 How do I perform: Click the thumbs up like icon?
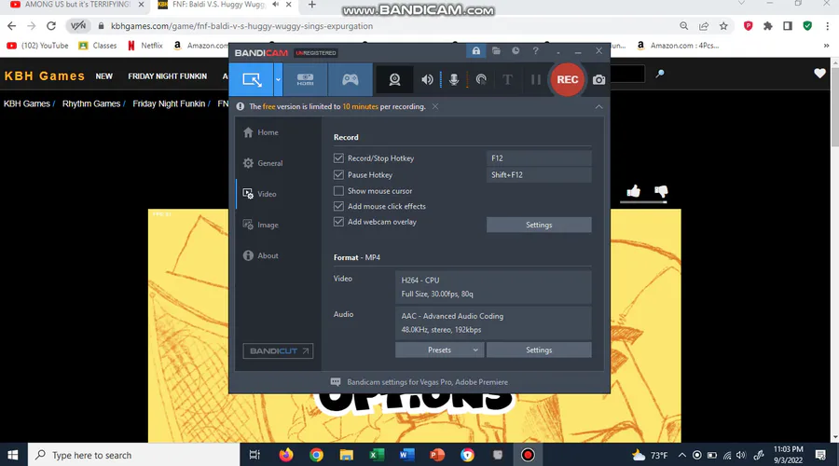coord(634,191)
